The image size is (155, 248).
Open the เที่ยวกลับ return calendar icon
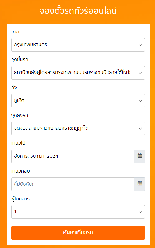tap(140, 184)
